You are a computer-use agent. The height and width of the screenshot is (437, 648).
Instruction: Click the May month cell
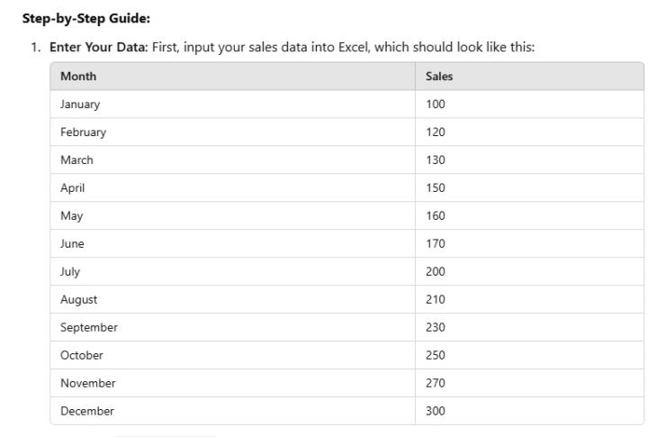(x=71, y=216)
